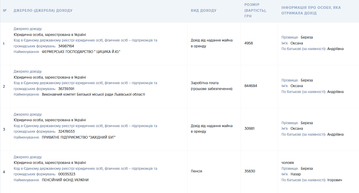Click 'ІНФОРМАЦІЯ ПРО ОСОБУ' column header
The width and height of the screenshot is (359, 193).
pos(311,11)
